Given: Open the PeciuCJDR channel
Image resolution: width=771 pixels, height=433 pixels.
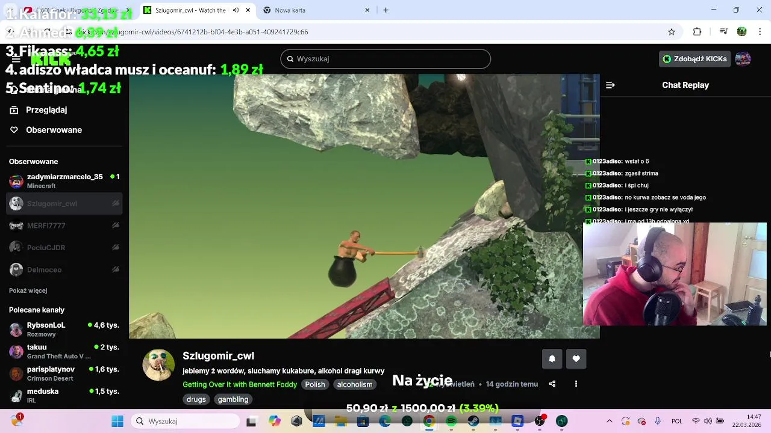Looking at the screenshot, I should pyautogui.click(x=64, y=248).
